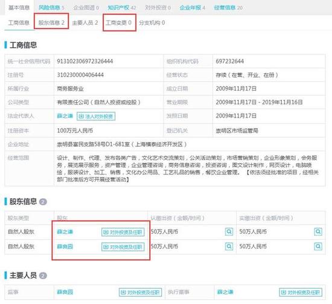Open executive director 薛之谦 link
This screenshot has height=304, width=332.
[225, 292]
